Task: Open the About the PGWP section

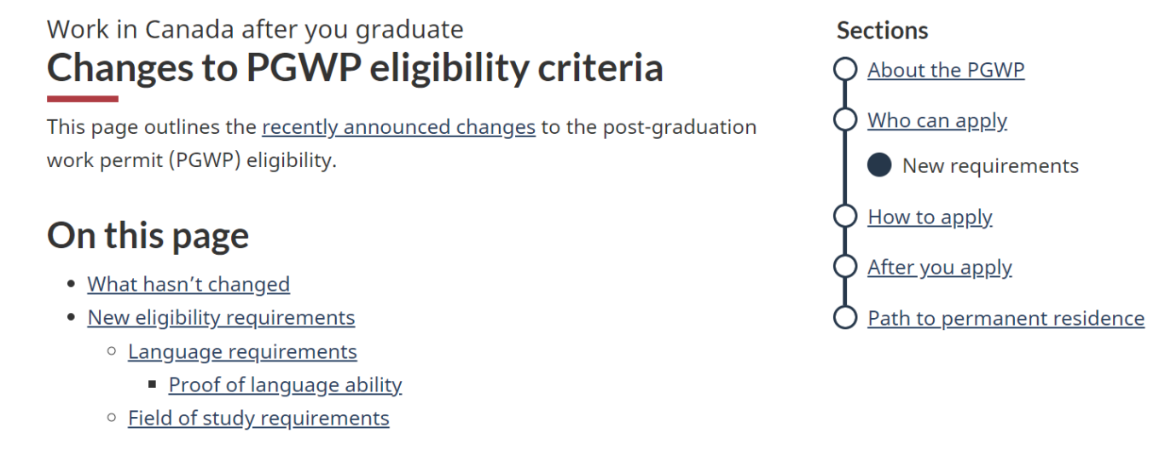Action: coord(946,70)
